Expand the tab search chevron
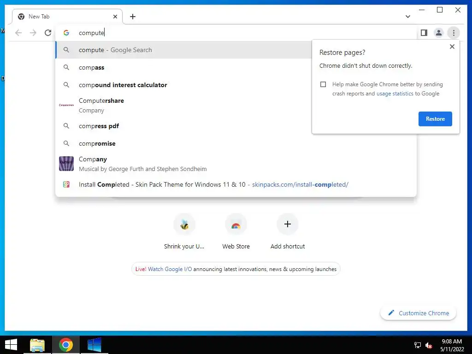Viewport: 472px width, 354px height. click(x=407, y=17)
